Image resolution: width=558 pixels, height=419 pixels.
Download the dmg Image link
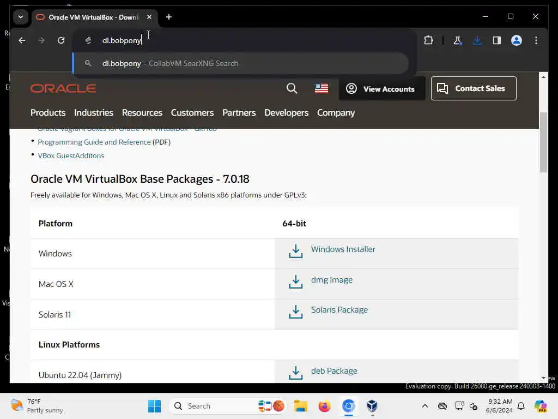point(332,280)
